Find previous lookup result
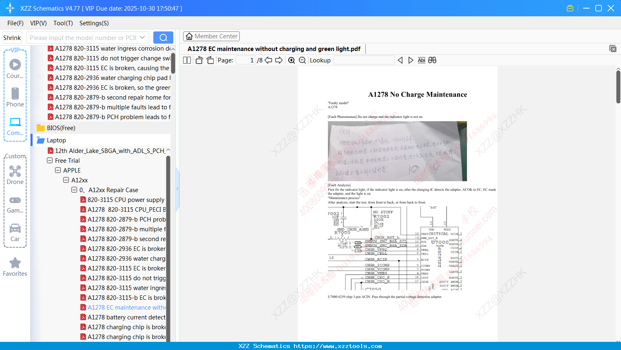621x350 pixels. 400,60
